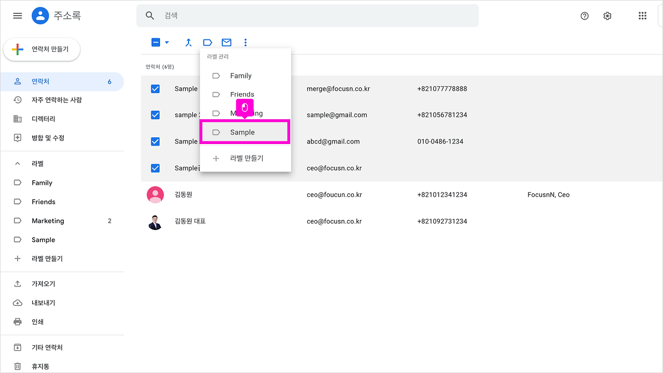This screenshot has width=663, height=373.
Task: Go to 연락처 in the sidebar
Action: pos(62,81)
